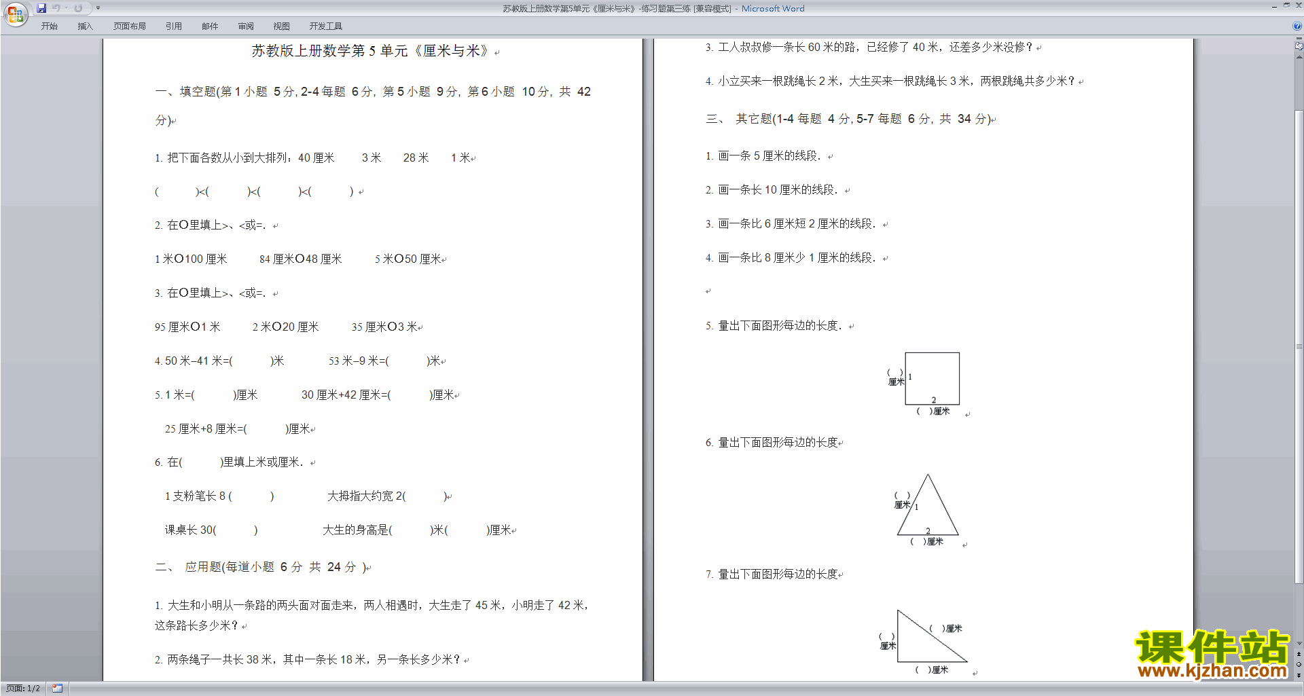This screenshot has height=696, width=1304.
Task: Click the text 35厘米O3米
Action: pyautogui.click(x=384, y=327)
